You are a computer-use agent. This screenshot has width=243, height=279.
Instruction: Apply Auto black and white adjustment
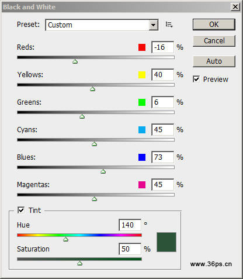click(214, 61)
